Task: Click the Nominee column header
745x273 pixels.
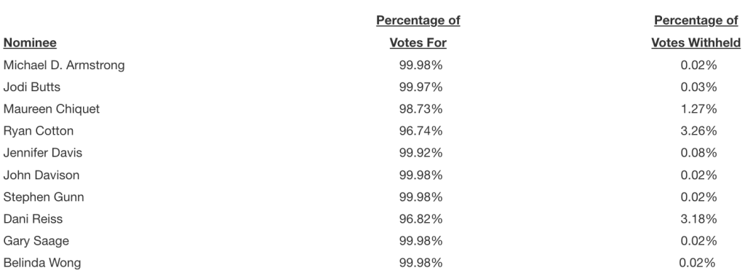Action: tap(30, 43)
